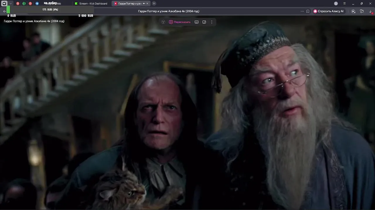Viewport: 375px width, 210px height.
Task: Open a new browser tab
Action: click(154, 3)
